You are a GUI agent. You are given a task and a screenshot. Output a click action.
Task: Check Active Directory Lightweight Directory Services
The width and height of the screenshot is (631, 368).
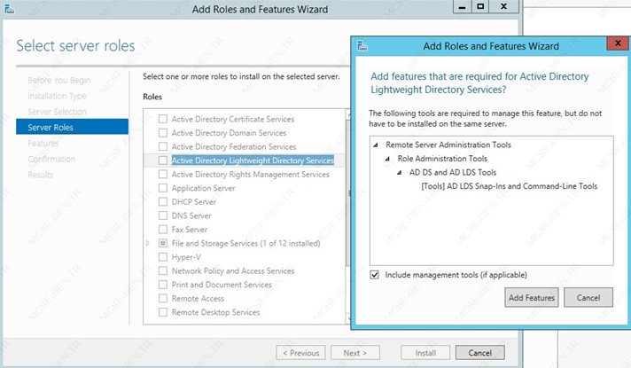click(162, 161)
